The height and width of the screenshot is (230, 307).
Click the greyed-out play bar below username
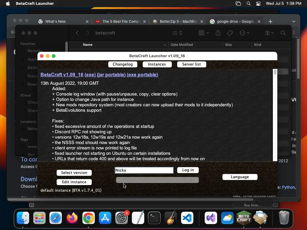pos(157,180)
